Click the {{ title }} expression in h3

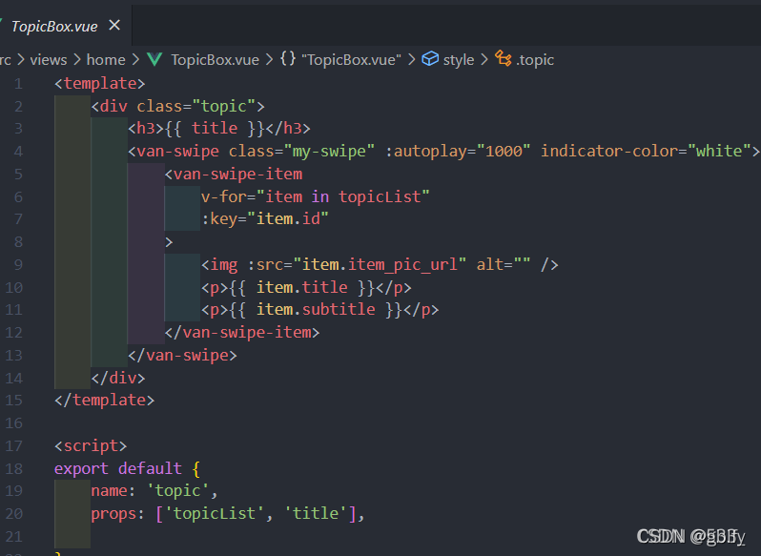[x=215, y=129]
